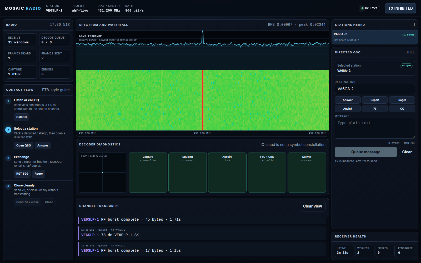The image size is (421, 263).
Task: Click the 73 quick message button
Action: 375,109
